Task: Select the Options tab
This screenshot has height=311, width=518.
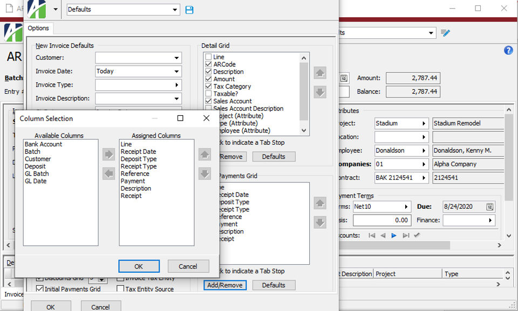Action: [38, 29]
